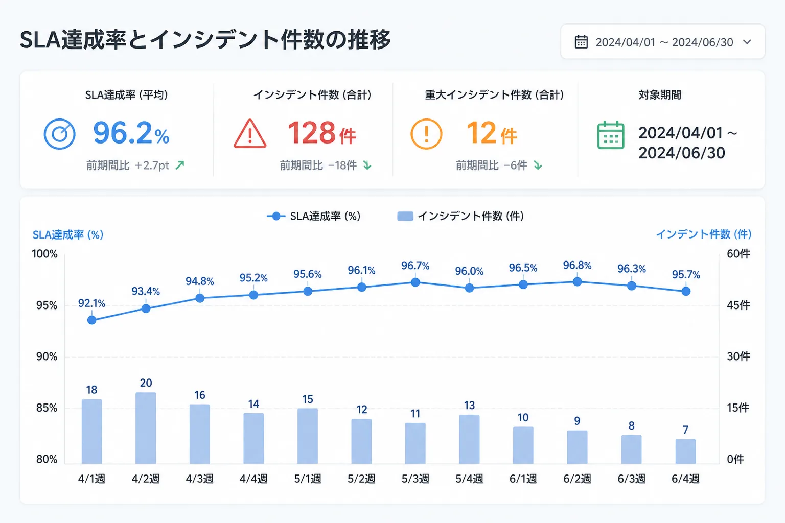Click the 12件 major incident value

coord(492,133)
